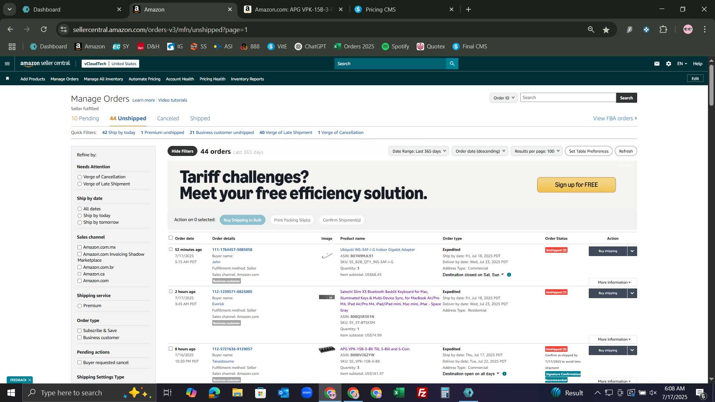Open the browser zoom magnifier icon in address bar

pyautogui.click(x=591, y=29)
